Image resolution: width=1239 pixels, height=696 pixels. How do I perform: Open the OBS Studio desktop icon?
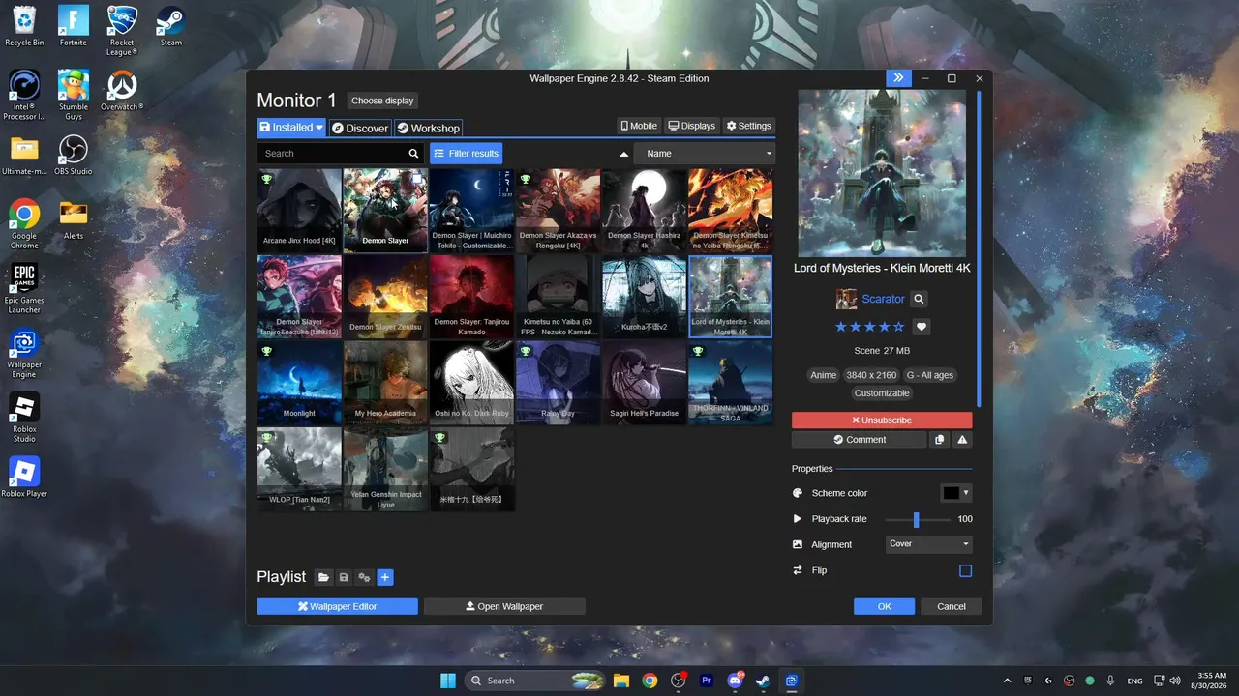74,155
